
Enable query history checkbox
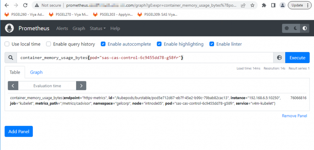[49, 44]
